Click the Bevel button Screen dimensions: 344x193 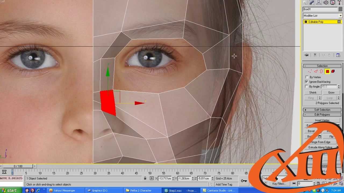(311, 131)
